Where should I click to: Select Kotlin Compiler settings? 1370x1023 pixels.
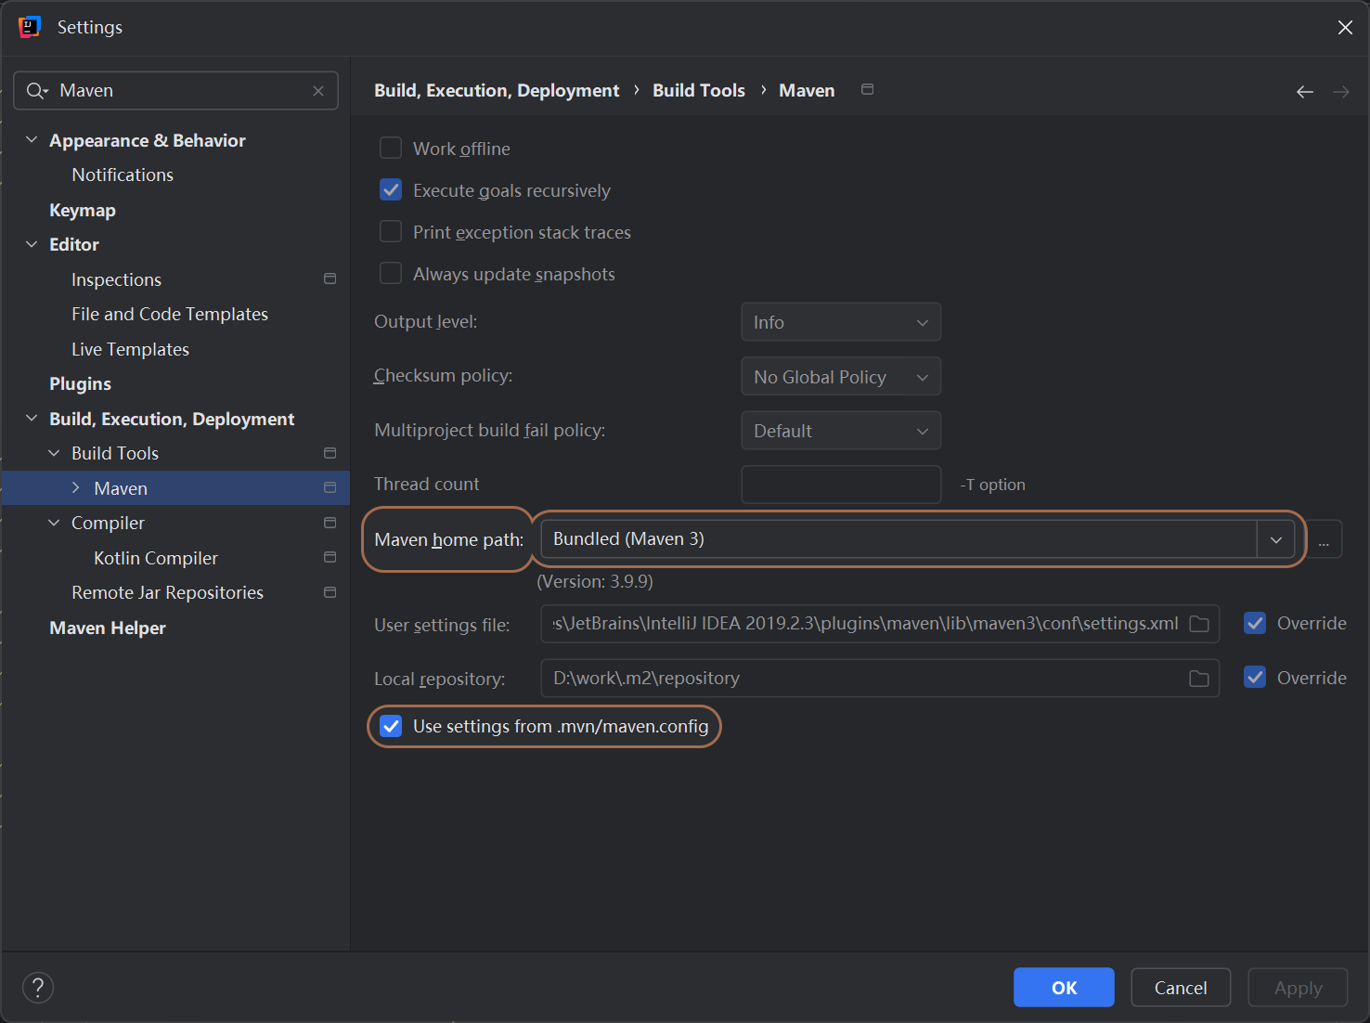pyautogui.click(x=156, y=558)
